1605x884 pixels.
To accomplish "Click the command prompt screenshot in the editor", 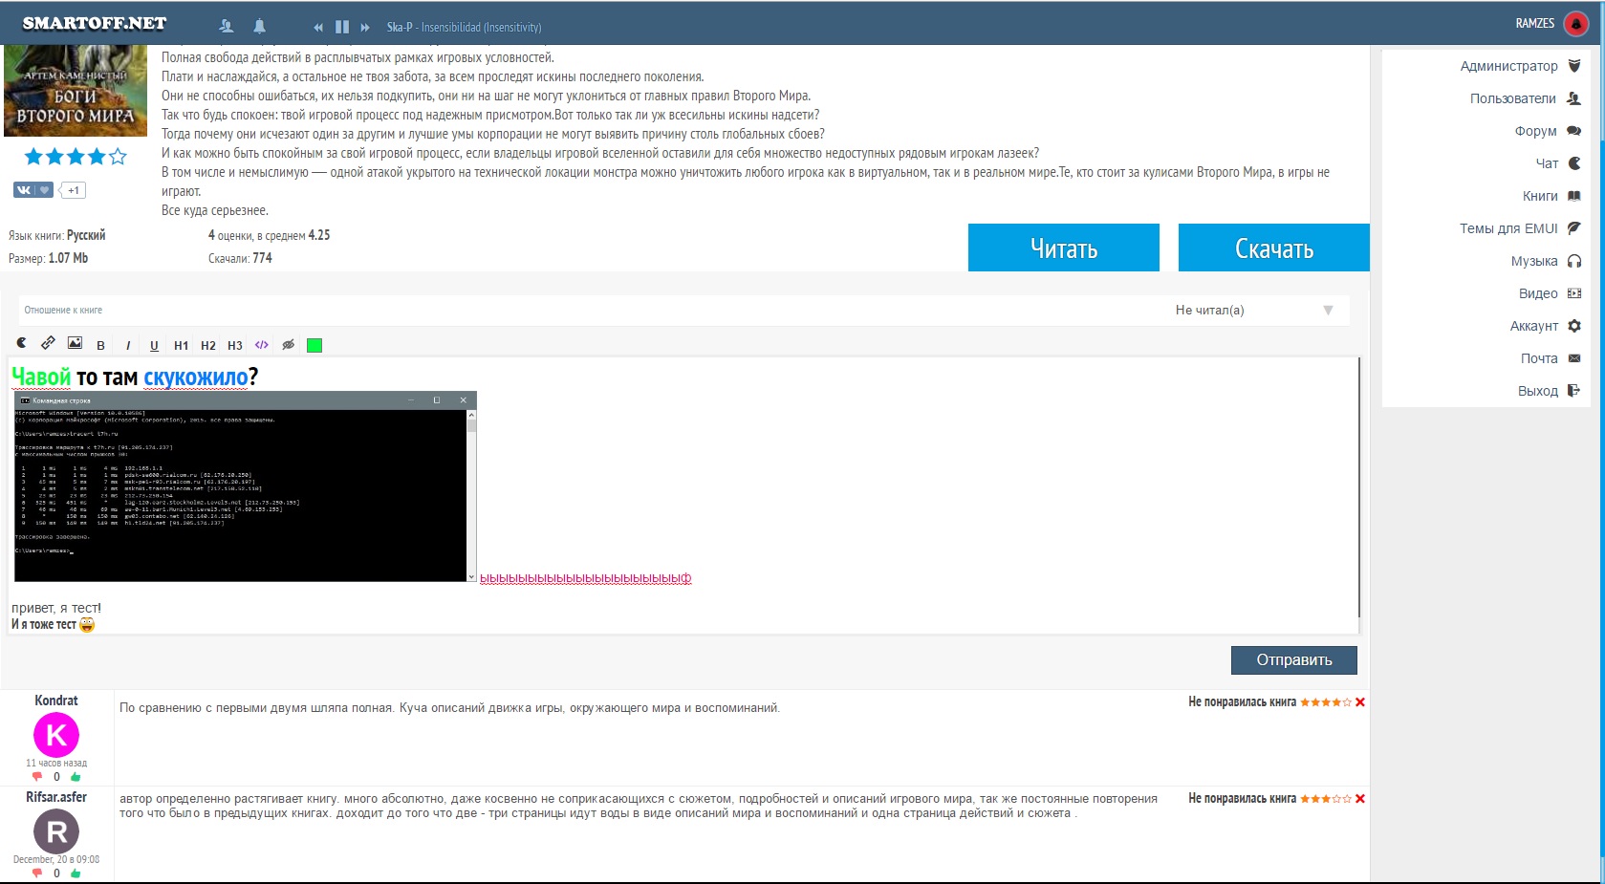I will (x=246, y=486).
